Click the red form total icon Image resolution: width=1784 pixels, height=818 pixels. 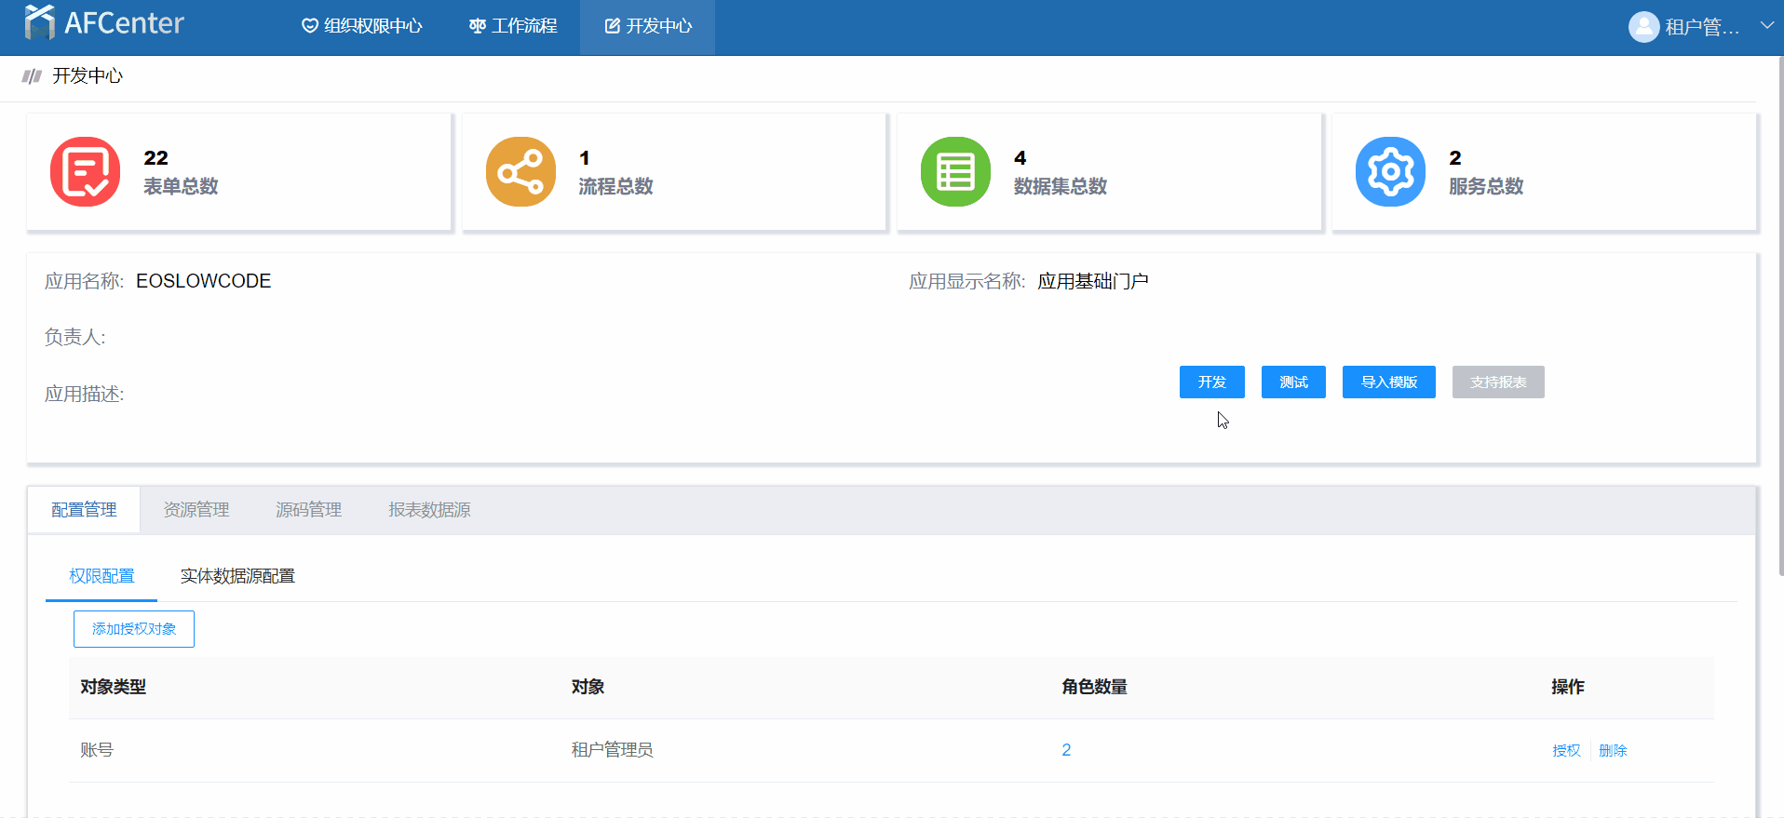[x=85, y=172]
